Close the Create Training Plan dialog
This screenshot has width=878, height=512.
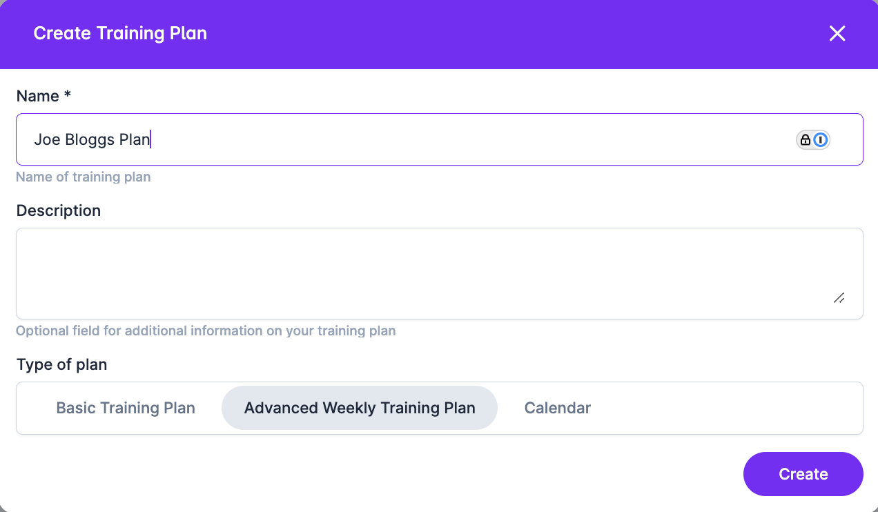(x=837, y=34)
